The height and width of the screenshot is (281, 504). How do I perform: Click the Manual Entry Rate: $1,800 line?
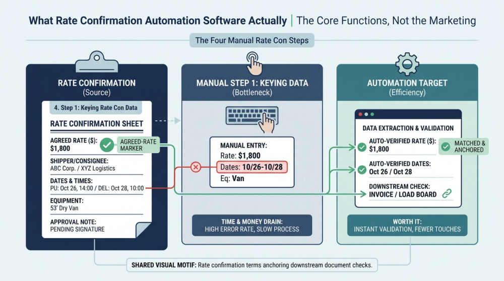pos(240,156)
